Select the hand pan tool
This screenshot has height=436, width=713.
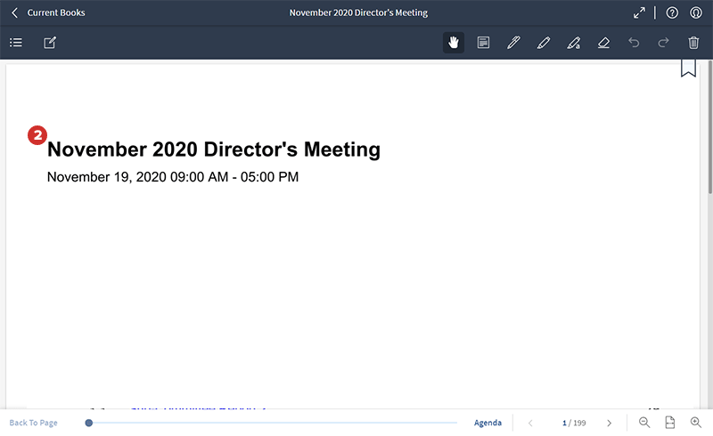point(454,43)
